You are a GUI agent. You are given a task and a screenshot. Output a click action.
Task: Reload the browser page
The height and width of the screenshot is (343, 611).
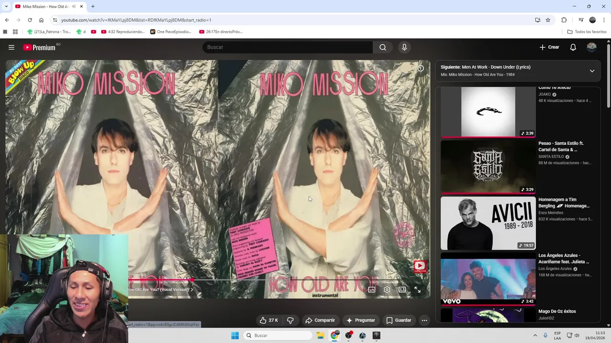pyautogui.click(x=30, y=20)
